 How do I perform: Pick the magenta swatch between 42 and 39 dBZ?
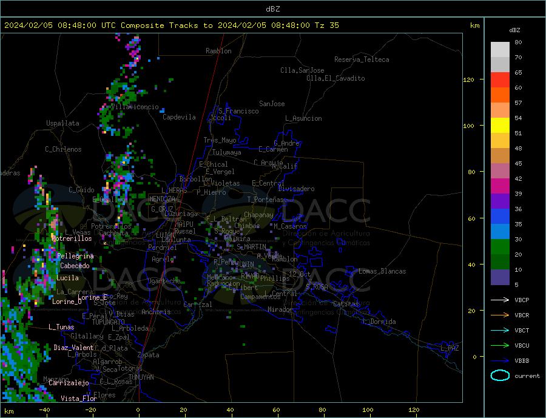click(x=500, y=186)
